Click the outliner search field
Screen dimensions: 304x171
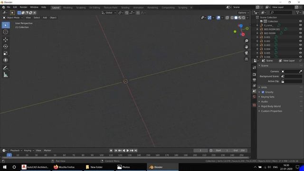tap(281, 13)
